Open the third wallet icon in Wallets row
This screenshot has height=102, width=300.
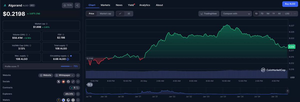(x=68, y=100)
